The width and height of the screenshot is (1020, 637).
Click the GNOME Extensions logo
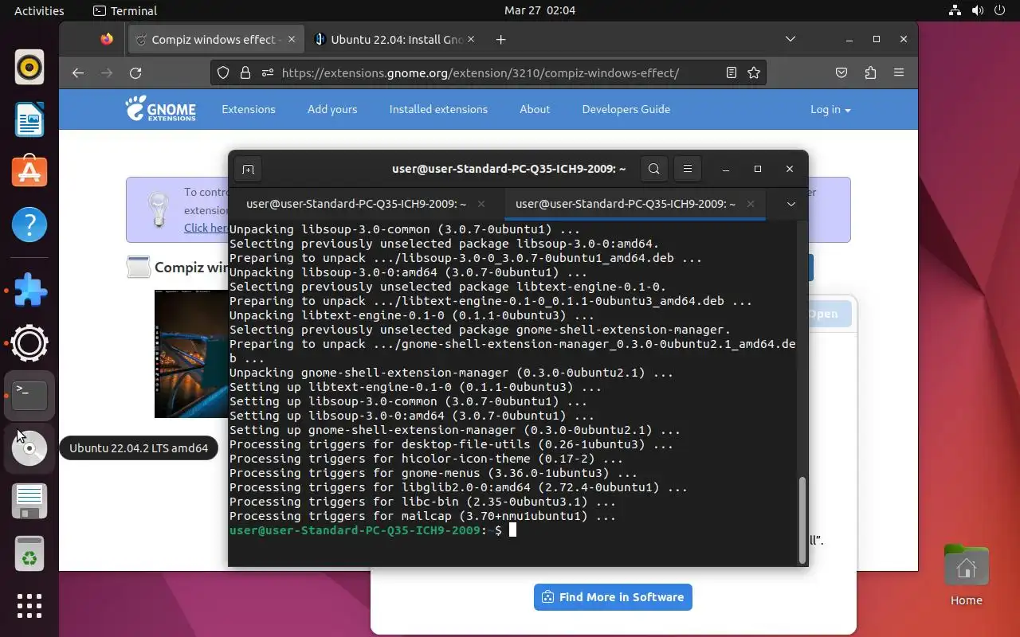tap(160, 109)
